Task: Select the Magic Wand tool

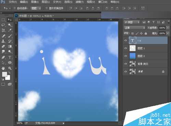Action: (10, 25)
